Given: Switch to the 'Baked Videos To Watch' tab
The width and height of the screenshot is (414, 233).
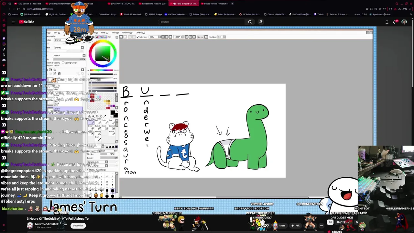Looking at the screenshot, I should coord(214,4).
